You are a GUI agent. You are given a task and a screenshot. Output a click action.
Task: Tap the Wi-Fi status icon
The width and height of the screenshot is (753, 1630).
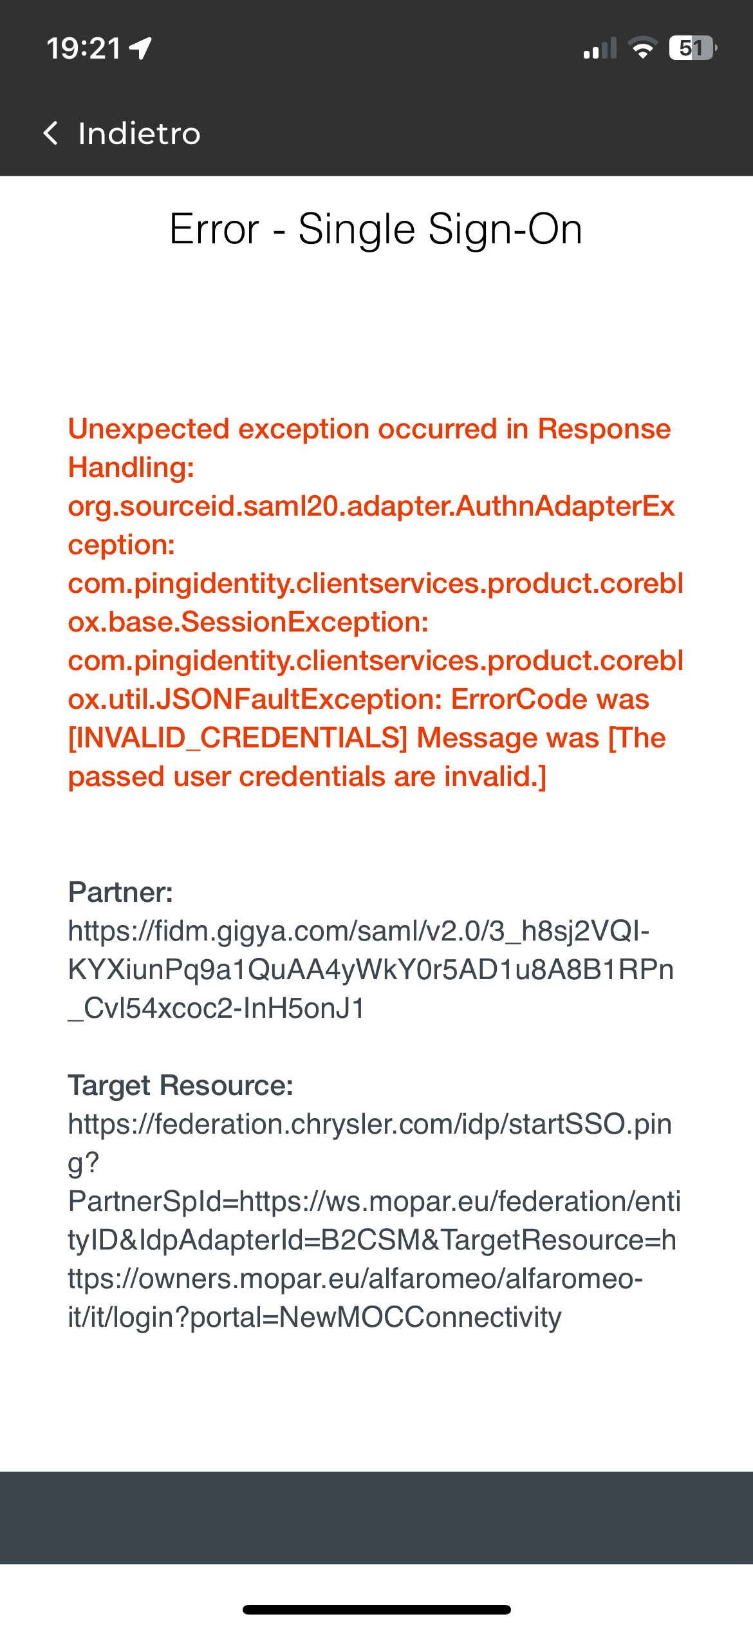pos(642,48)
